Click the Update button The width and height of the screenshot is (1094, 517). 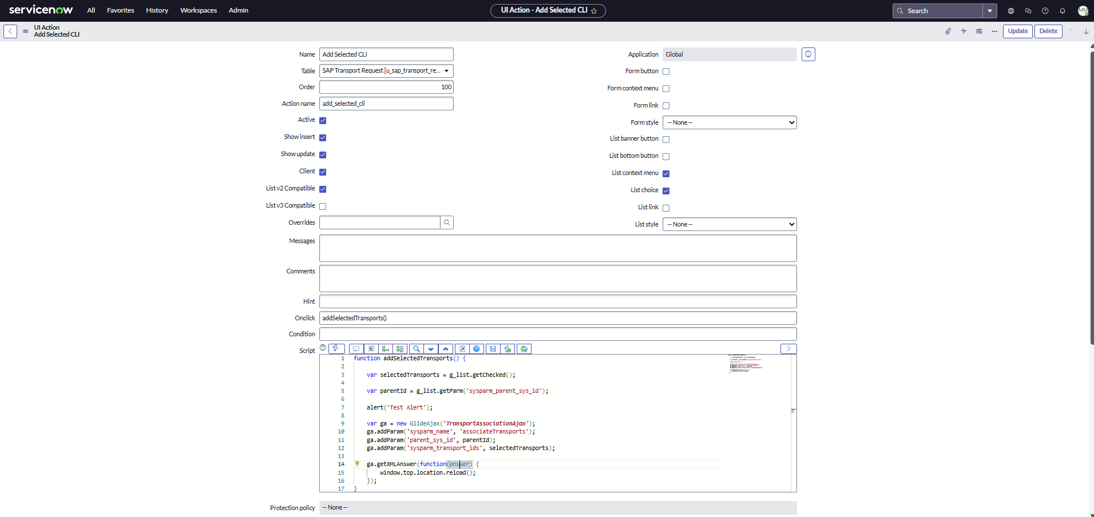[x=1017, y=31]
